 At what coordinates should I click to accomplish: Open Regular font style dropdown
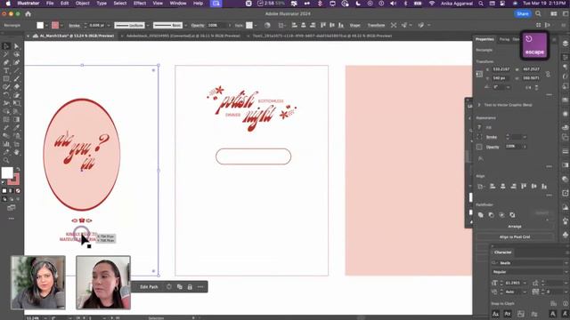566,272
